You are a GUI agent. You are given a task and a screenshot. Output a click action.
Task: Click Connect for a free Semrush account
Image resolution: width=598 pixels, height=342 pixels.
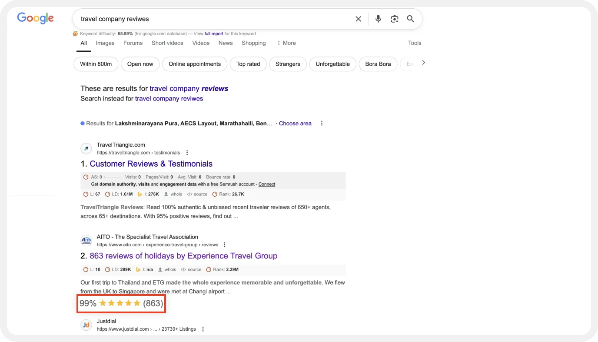point(266,184)
